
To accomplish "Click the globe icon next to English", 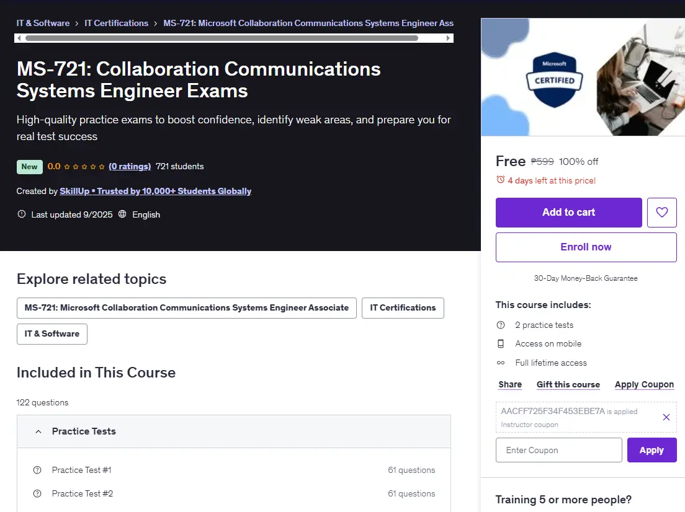I will tap(122, 214).
